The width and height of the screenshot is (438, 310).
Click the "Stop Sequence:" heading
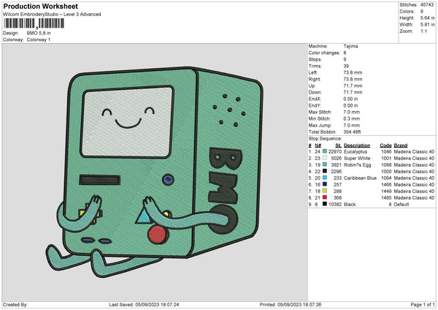pyautogui.click(x=325, y=139)
